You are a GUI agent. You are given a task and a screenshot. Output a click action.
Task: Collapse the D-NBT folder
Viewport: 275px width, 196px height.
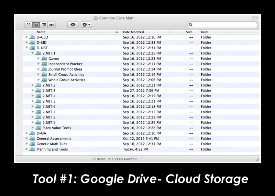(x=27, y=48)
